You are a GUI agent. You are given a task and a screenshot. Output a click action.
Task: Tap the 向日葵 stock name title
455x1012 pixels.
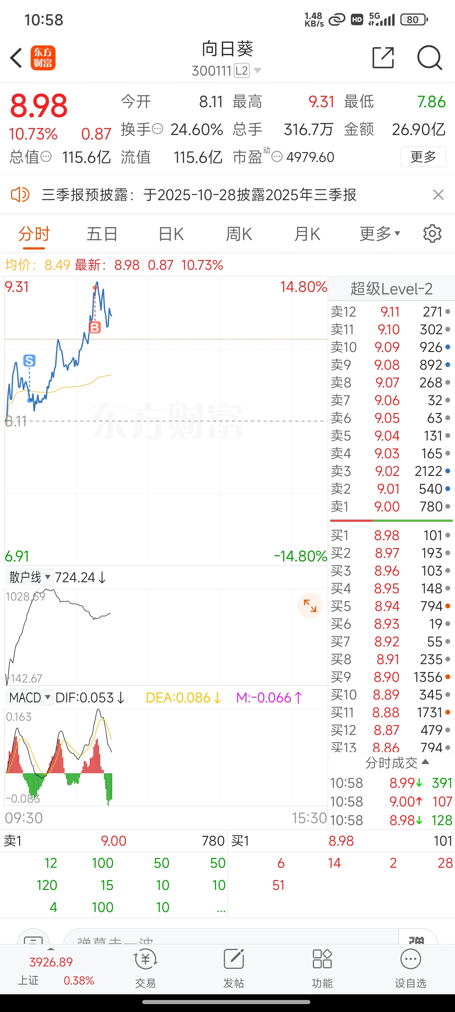tap(227, 49)
